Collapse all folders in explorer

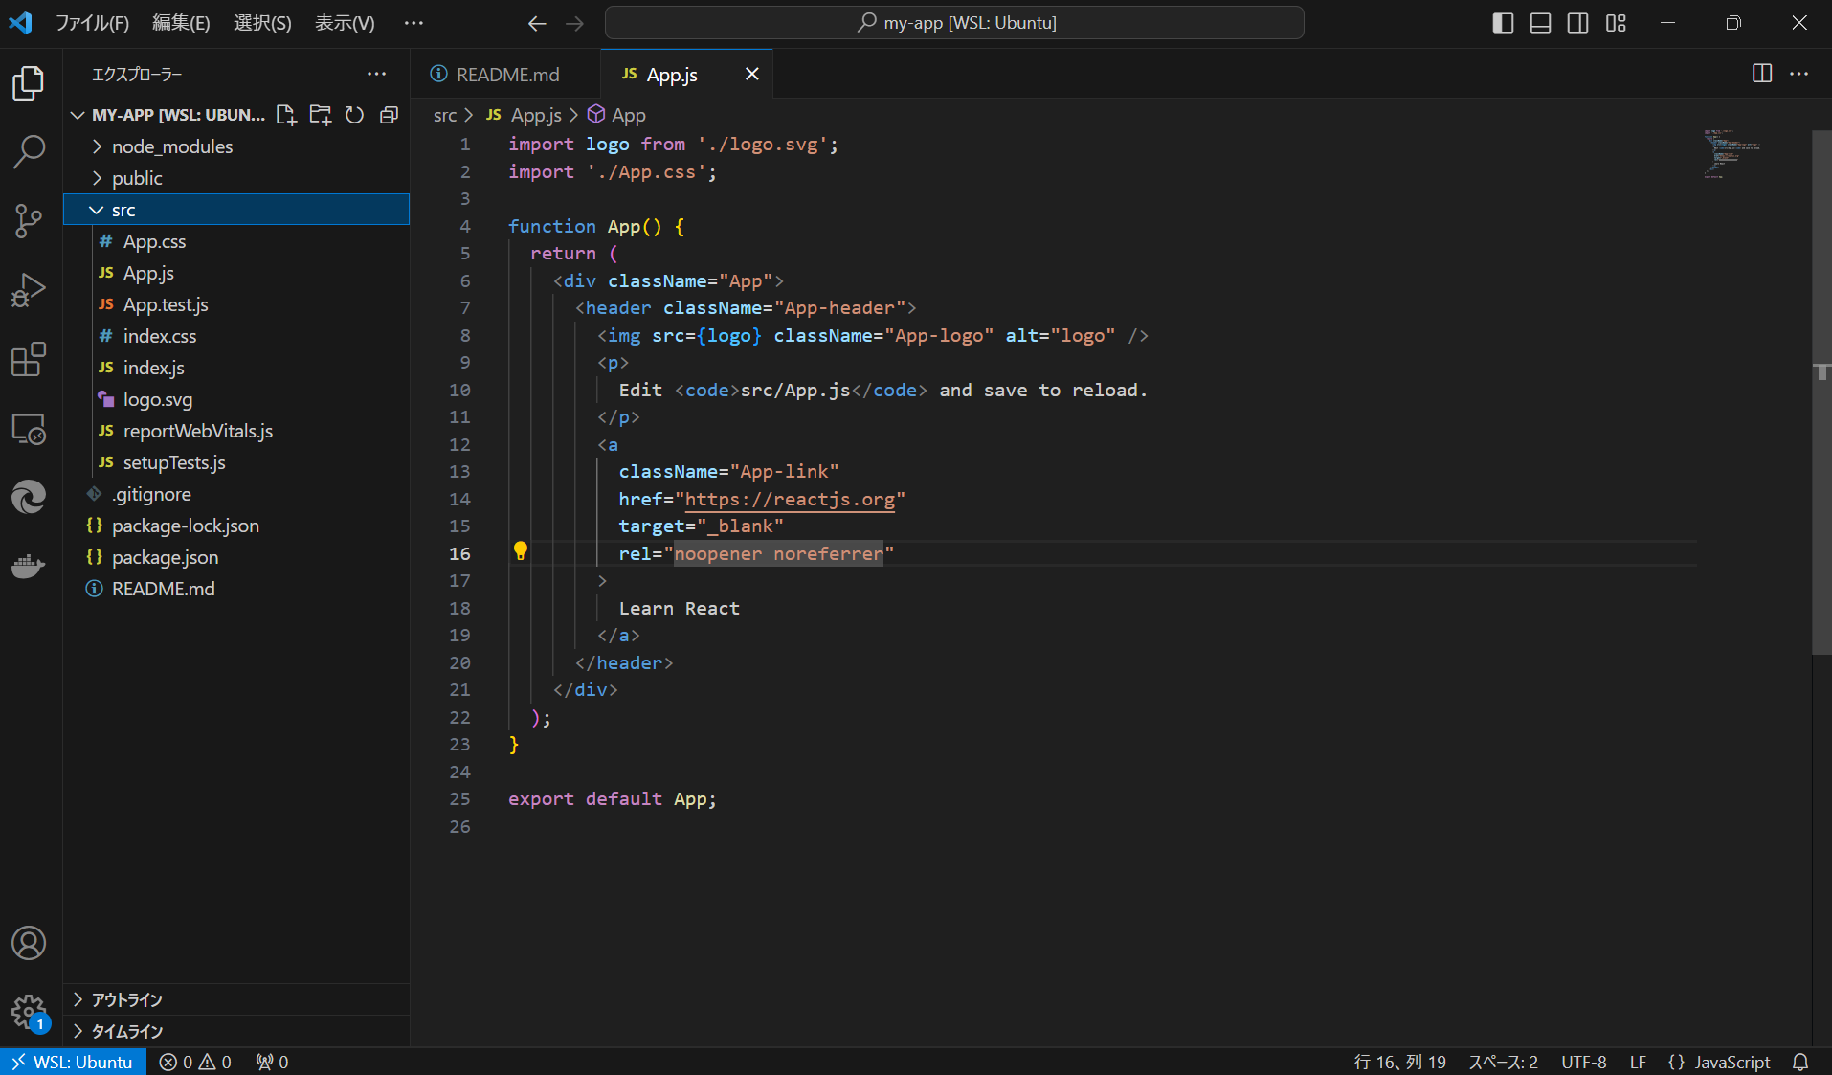(x=389, y=115)
